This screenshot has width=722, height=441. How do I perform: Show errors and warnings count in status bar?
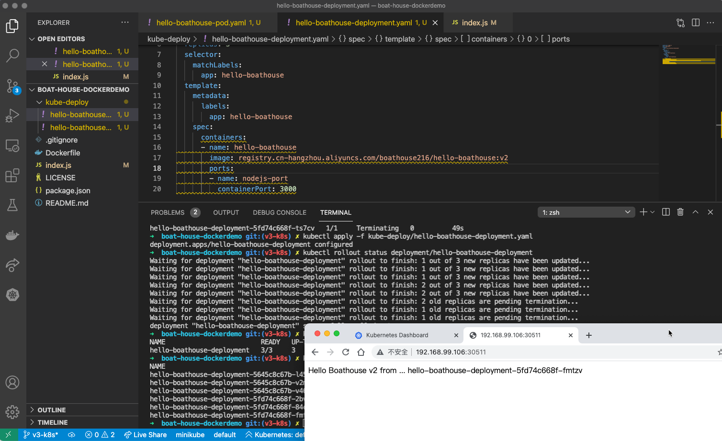click(100, 435)
